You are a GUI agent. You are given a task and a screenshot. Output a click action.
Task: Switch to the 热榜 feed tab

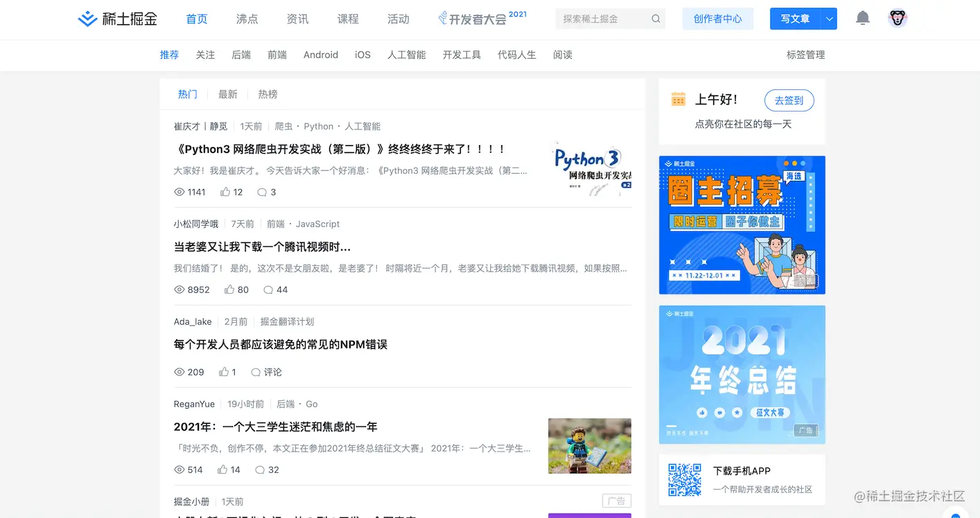click(x=268, y=94)
